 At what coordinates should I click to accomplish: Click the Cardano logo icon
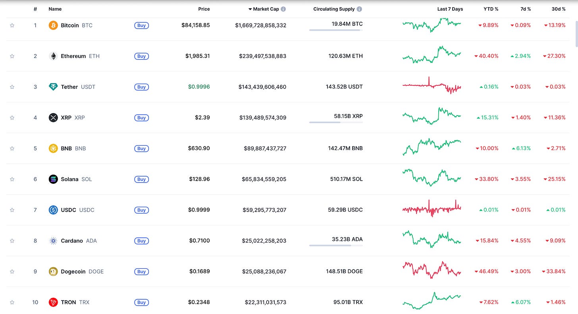pyautogui.click(x=53, y=241)
